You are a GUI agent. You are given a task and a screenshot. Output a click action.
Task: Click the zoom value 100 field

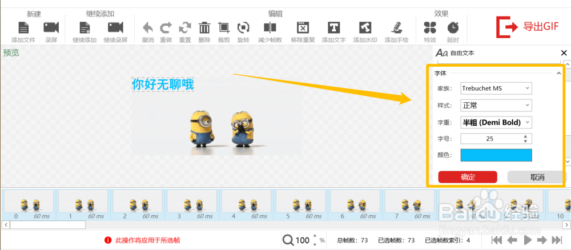pyautogui.click(x=303, y=240)
